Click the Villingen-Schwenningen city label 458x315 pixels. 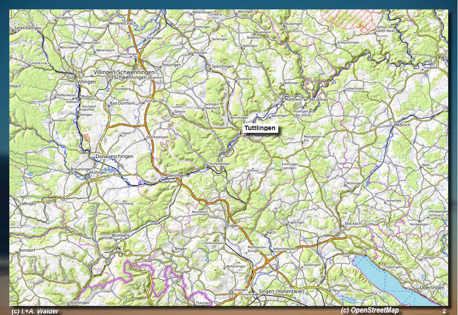point(124,72)
